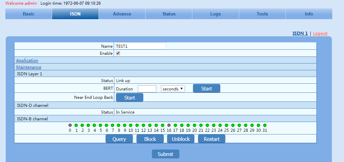Click the Logout link
Viewport: 344px width, 162px height.
[x=320, y=34]
